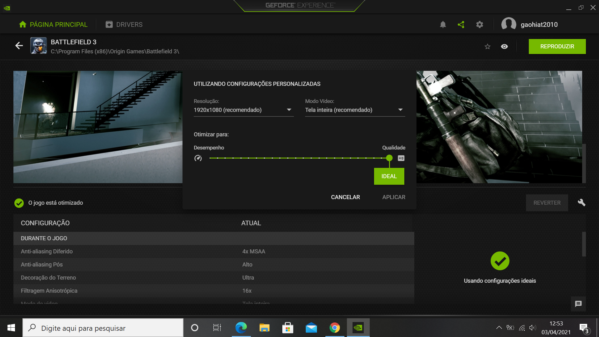Select Filtragem Anisotrópica row
Image resolution: width=599 pixels, height=337 pixels.
click(214, 291)
